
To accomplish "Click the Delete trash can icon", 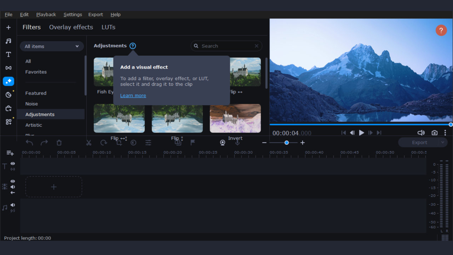I will (x=59, y=143).
